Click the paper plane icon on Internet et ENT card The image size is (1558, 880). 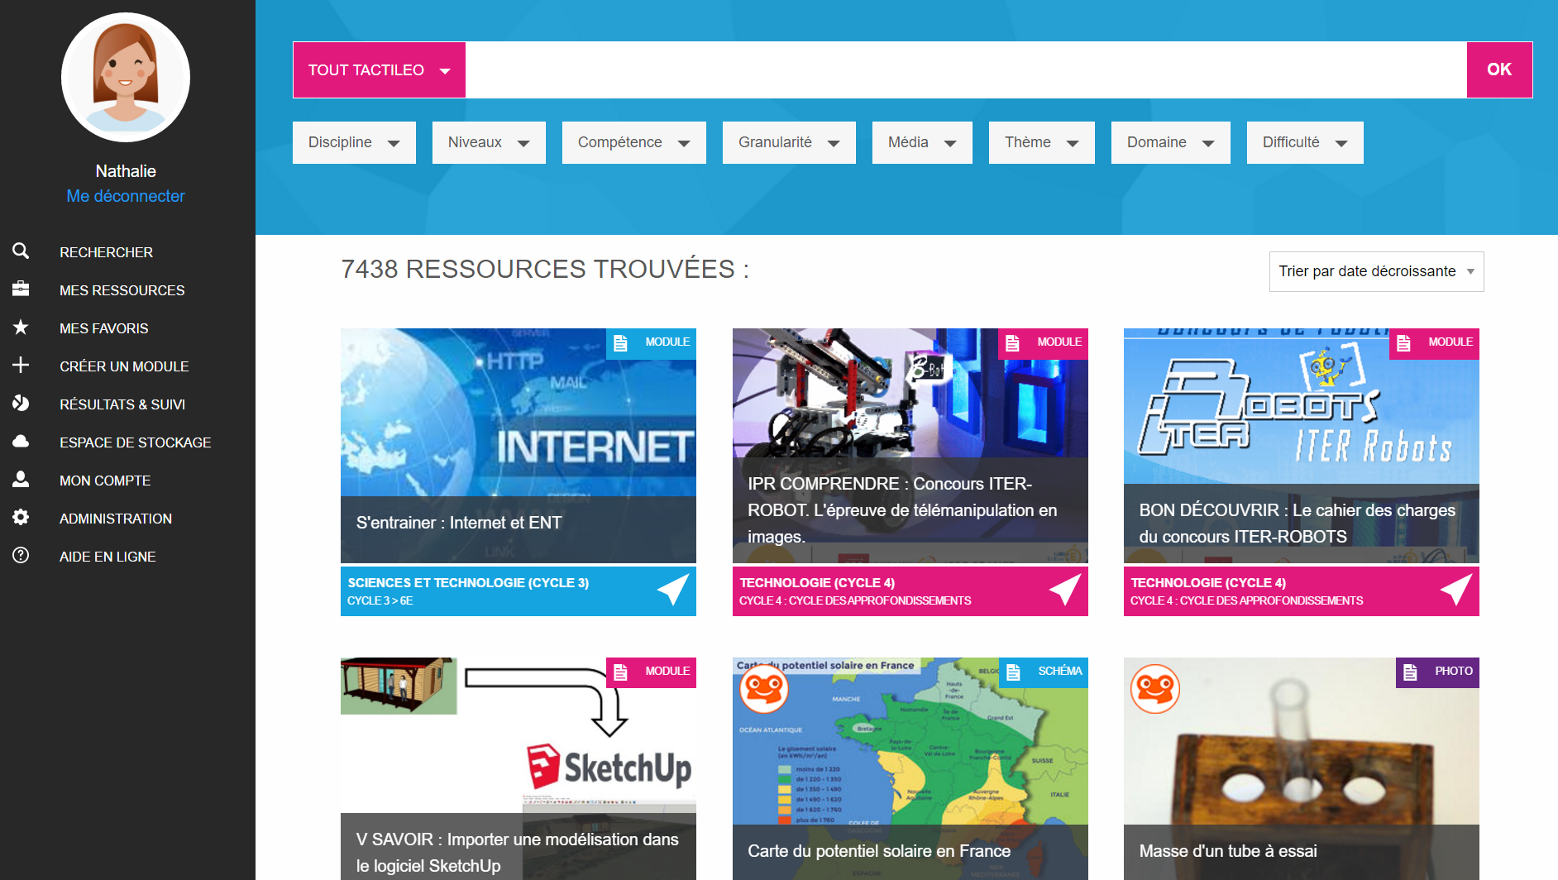click(x=672, y=591)
